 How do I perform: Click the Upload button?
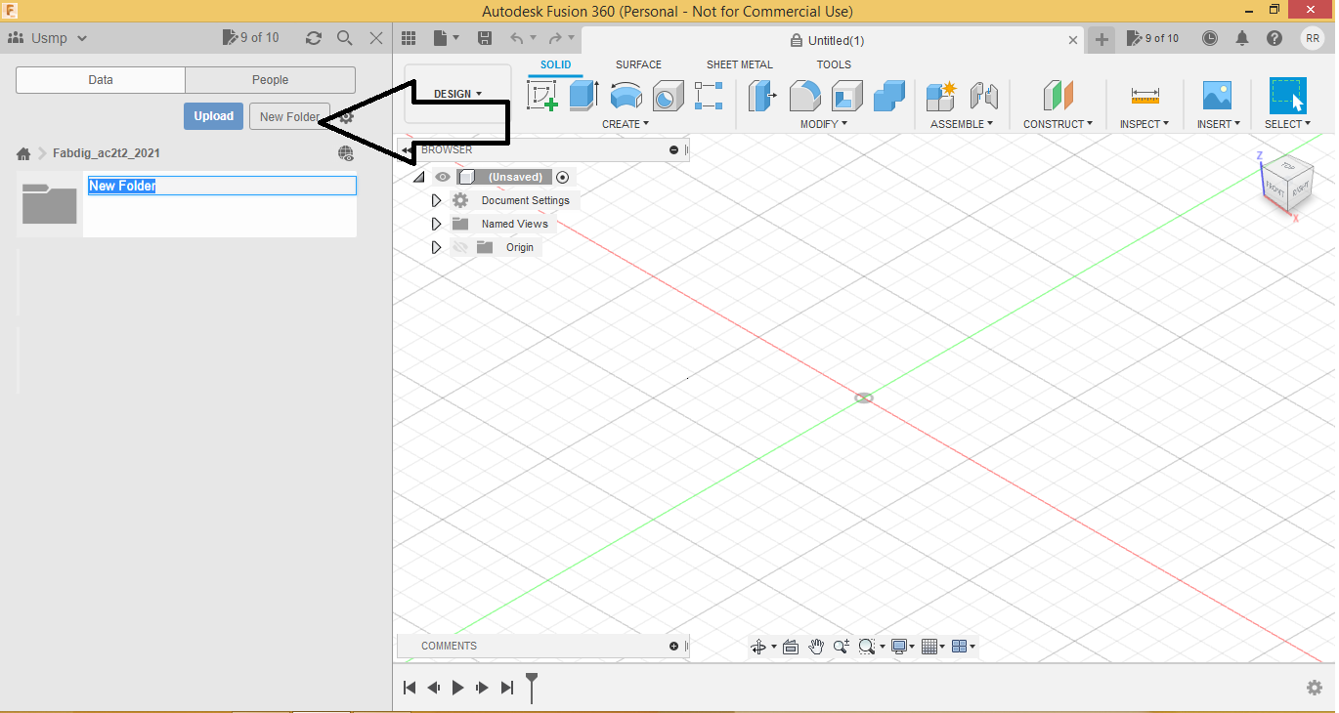(213, 115)
